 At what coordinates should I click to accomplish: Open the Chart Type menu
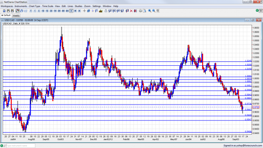click(x=35, y=6)
